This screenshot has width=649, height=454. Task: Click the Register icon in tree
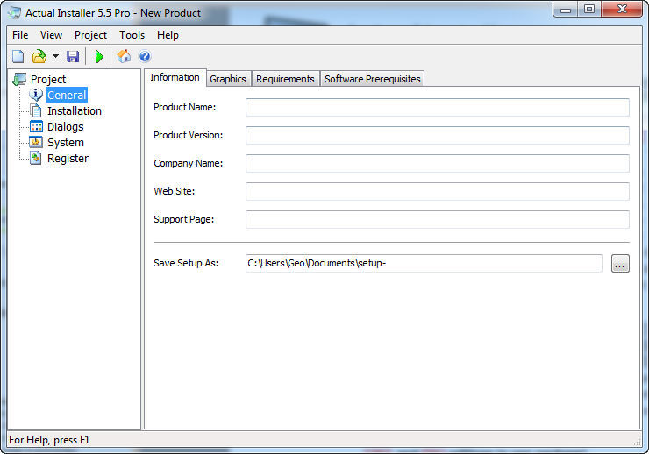pos(36,158)
